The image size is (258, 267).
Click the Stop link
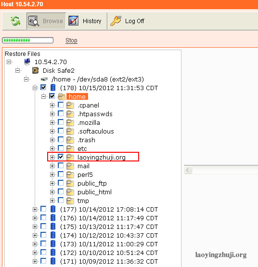71,40
